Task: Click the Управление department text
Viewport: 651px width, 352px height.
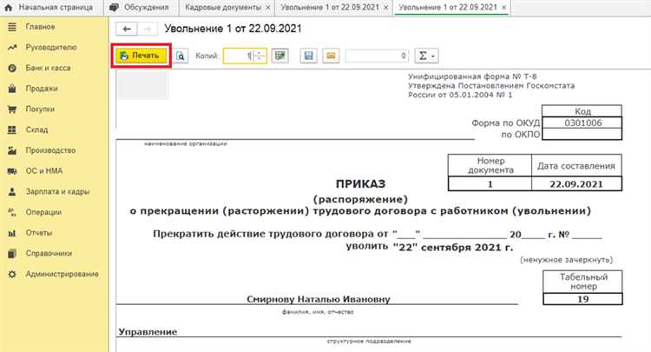Action: click(148, 332)
